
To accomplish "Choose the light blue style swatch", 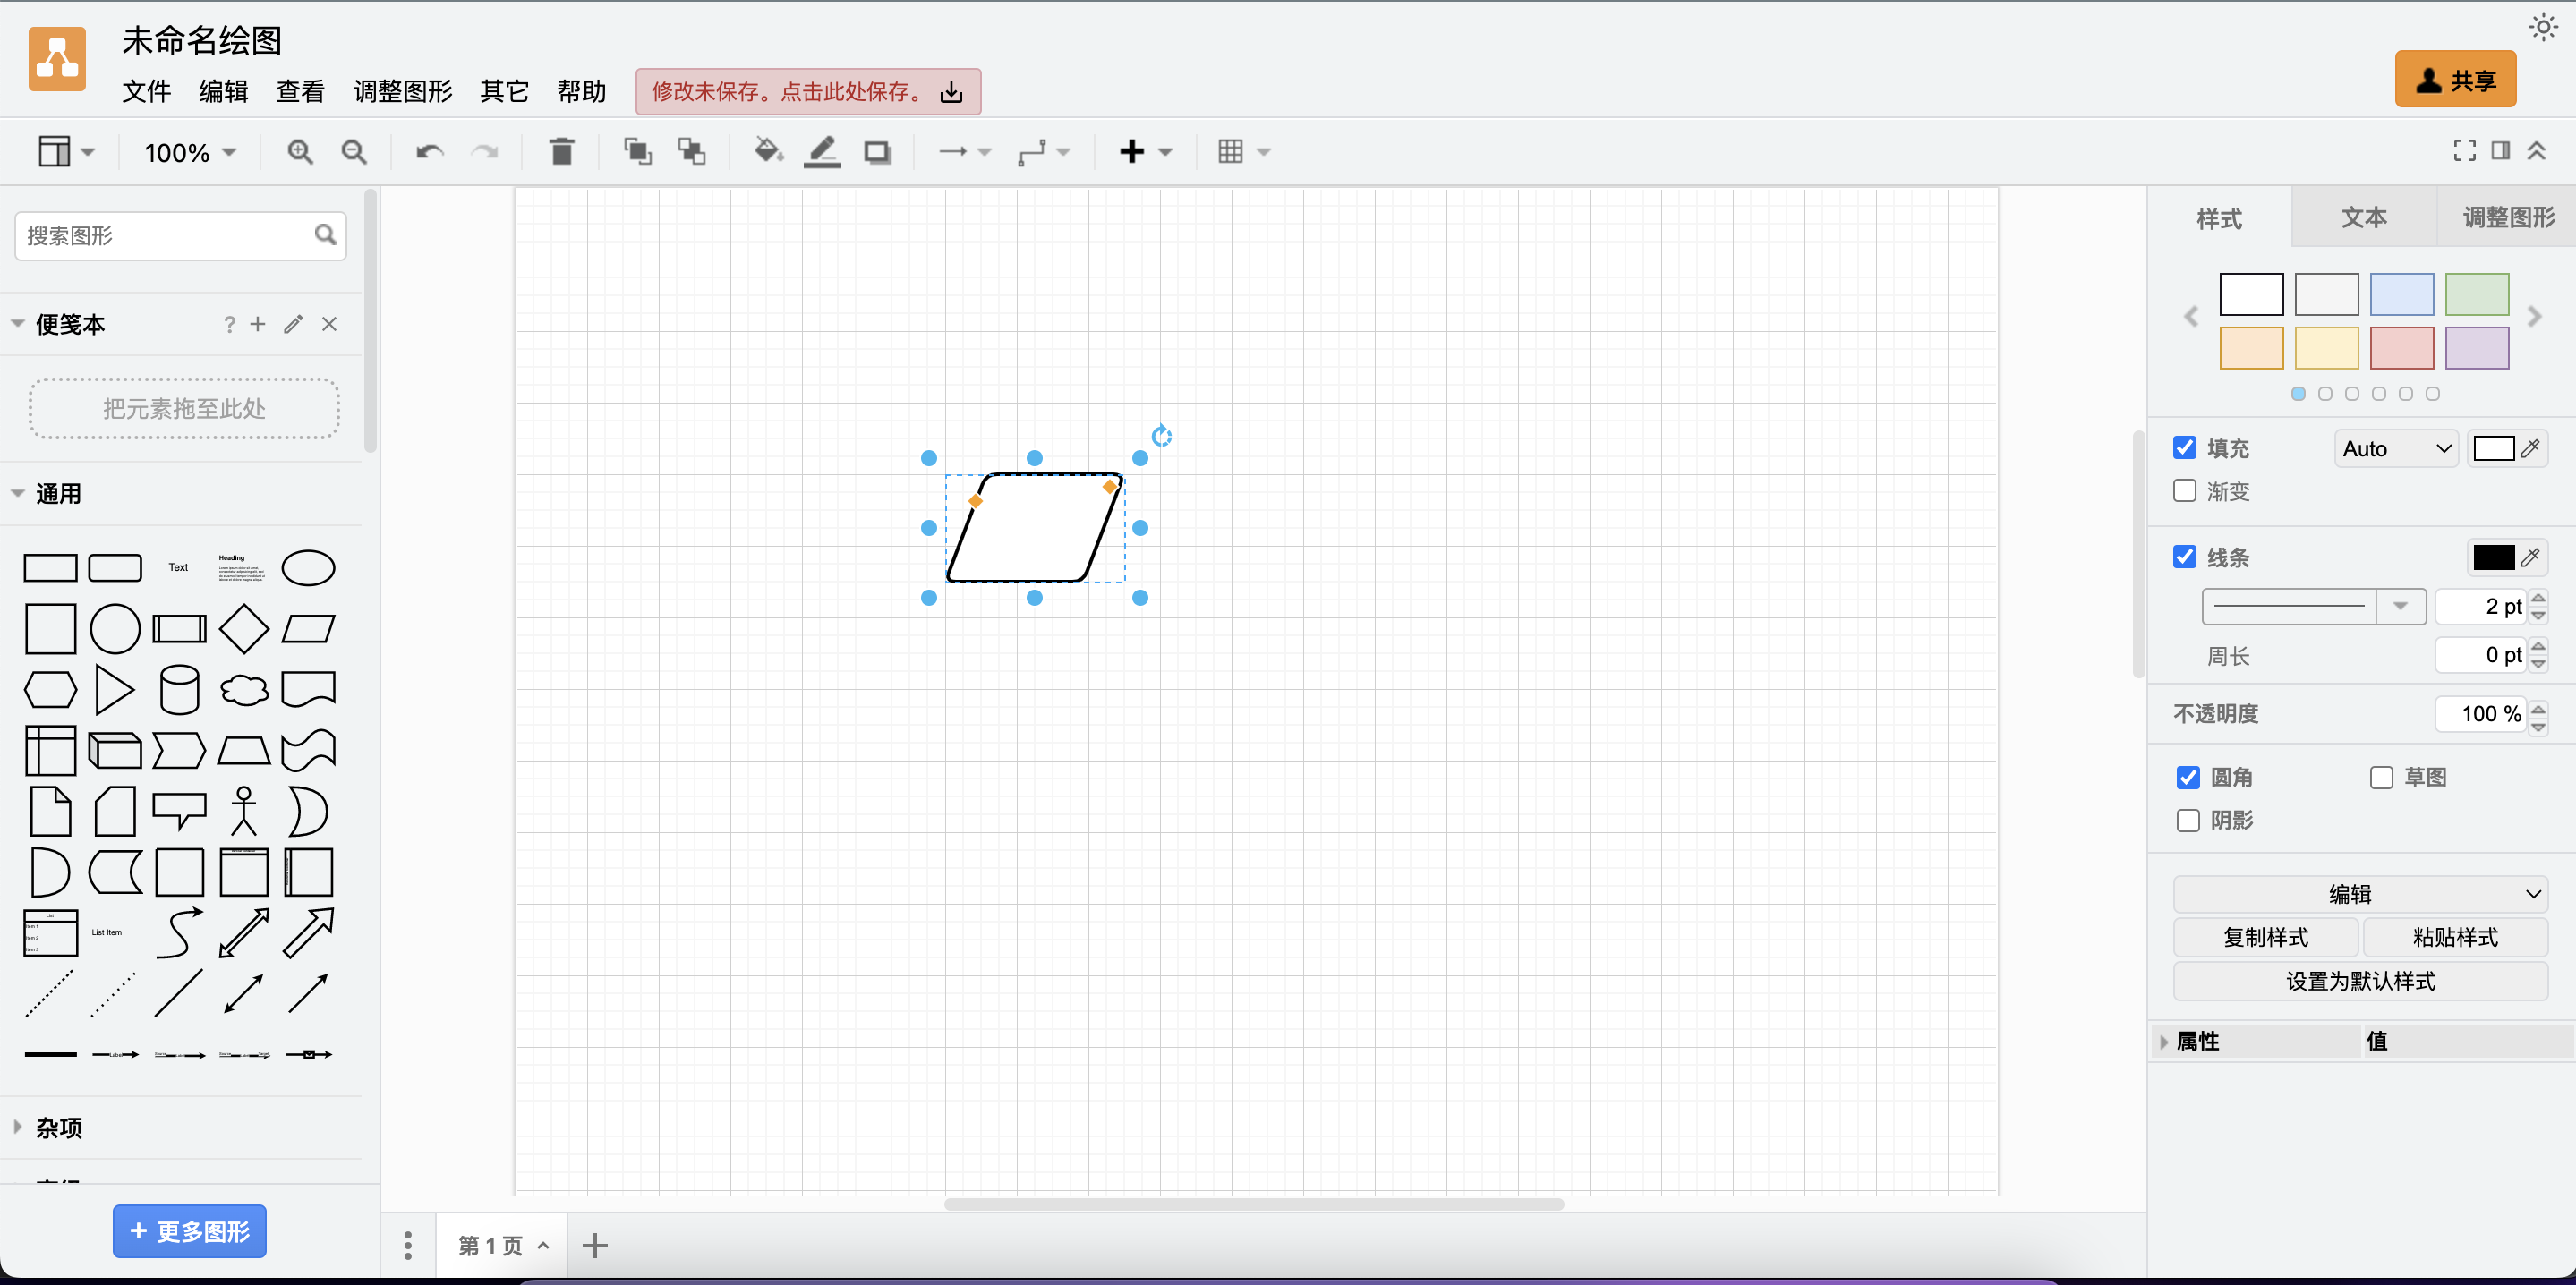I will click(2401, 294).
